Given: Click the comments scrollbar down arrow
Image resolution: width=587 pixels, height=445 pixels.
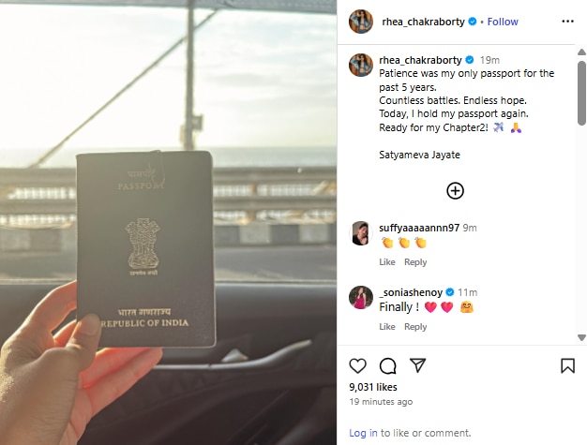Looking at the screenshot, I should click(x=581, y=337).
